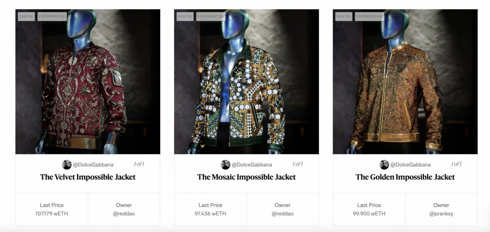Image resolution: width=490 pixels, height=232 pixels.
Task: Visit owner @reddao on Mosaic jacket card
Action: pos(283,214)
